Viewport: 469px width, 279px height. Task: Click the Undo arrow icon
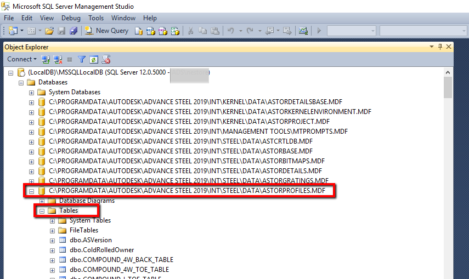coord(230,31)
